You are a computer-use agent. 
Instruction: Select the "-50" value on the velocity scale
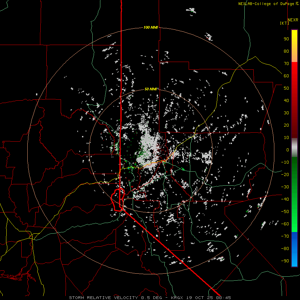click(285, 212)
